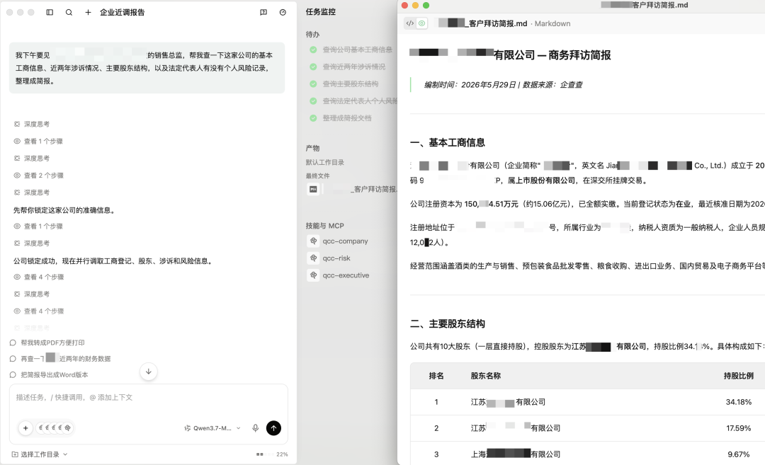The height and width of the screenshot is (465, 765).
Task: Click the 排名 column header
Action: pos(436,376)
